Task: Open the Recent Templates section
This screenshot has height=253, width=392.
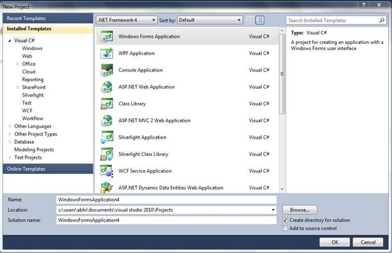Action: coord(48,18)
